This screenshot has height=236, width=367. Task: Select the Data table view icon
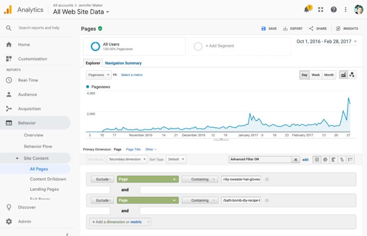click(x=317, y=160)
